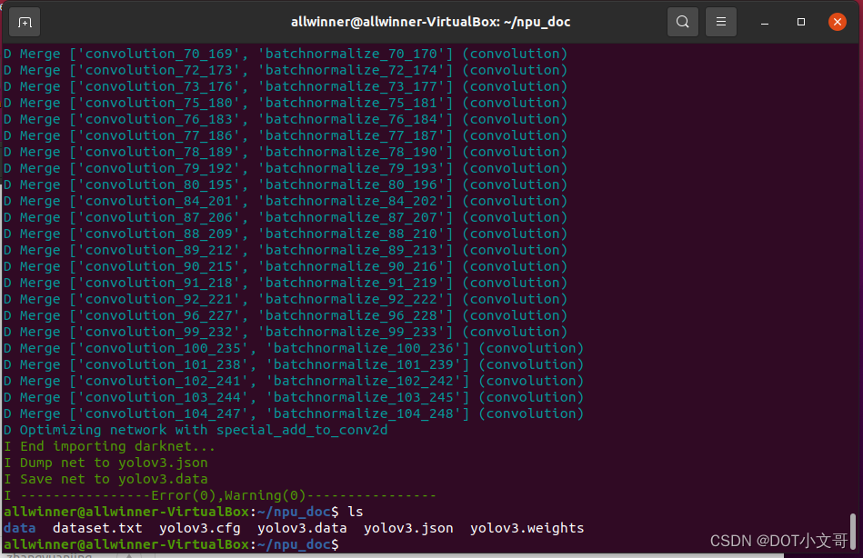Image resolution: width=863 pixels, height=558 pixels.
Task: Click the line 'Error(0),Warning(0)'
Action: [x=220, y=495]
